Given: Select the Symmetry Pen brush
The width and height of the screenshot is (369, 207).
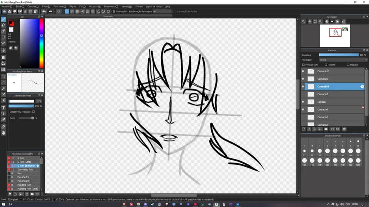Looking at the screenshot, I should pyautogui.click(x=23, y=170).
